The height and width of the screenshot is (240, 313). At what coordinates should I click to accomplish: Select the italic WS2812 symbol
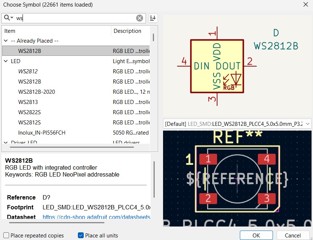28,71
